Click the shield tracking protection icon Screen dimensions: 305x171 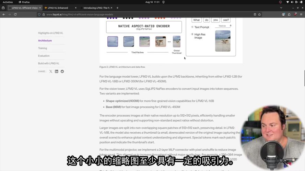coord(39,14)
